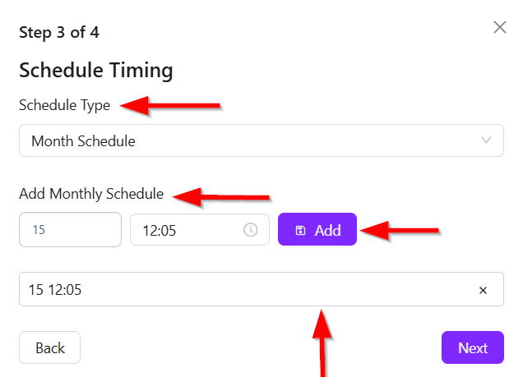523x377 pixels.
Task: Remove the 15 12:05 schedule entry
Action: pyautogui.click(x=483, y=290)
